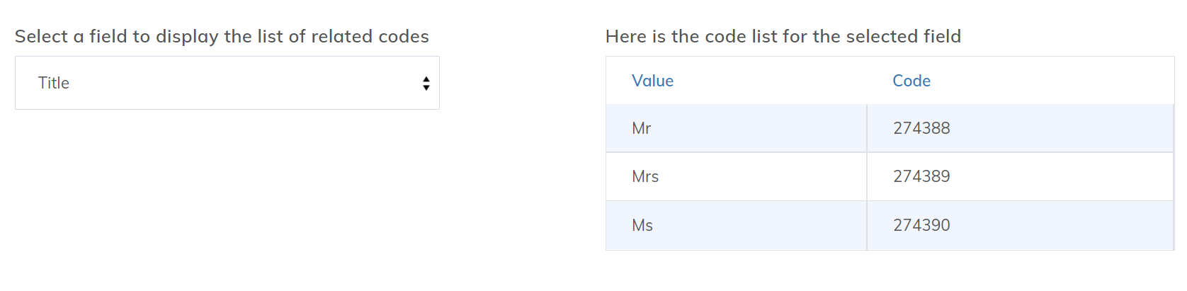Click the code 274389
The height and width of the screenshot is (291, 1187).
[921, 176]
